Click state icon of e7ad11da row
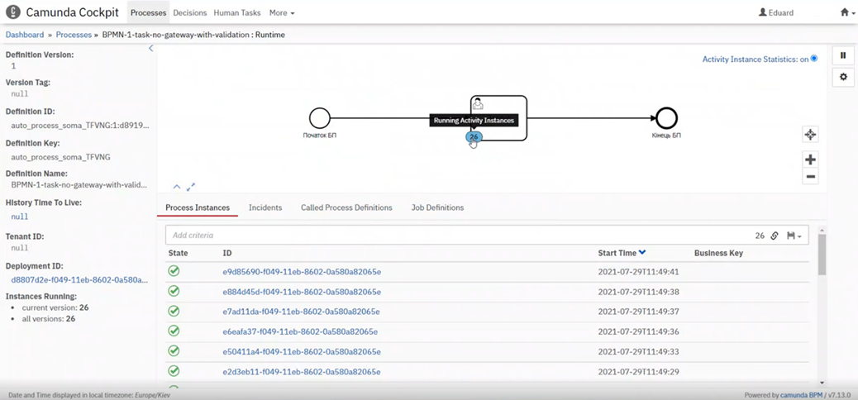This screenshot has height=400, width=858. (174, 311)
